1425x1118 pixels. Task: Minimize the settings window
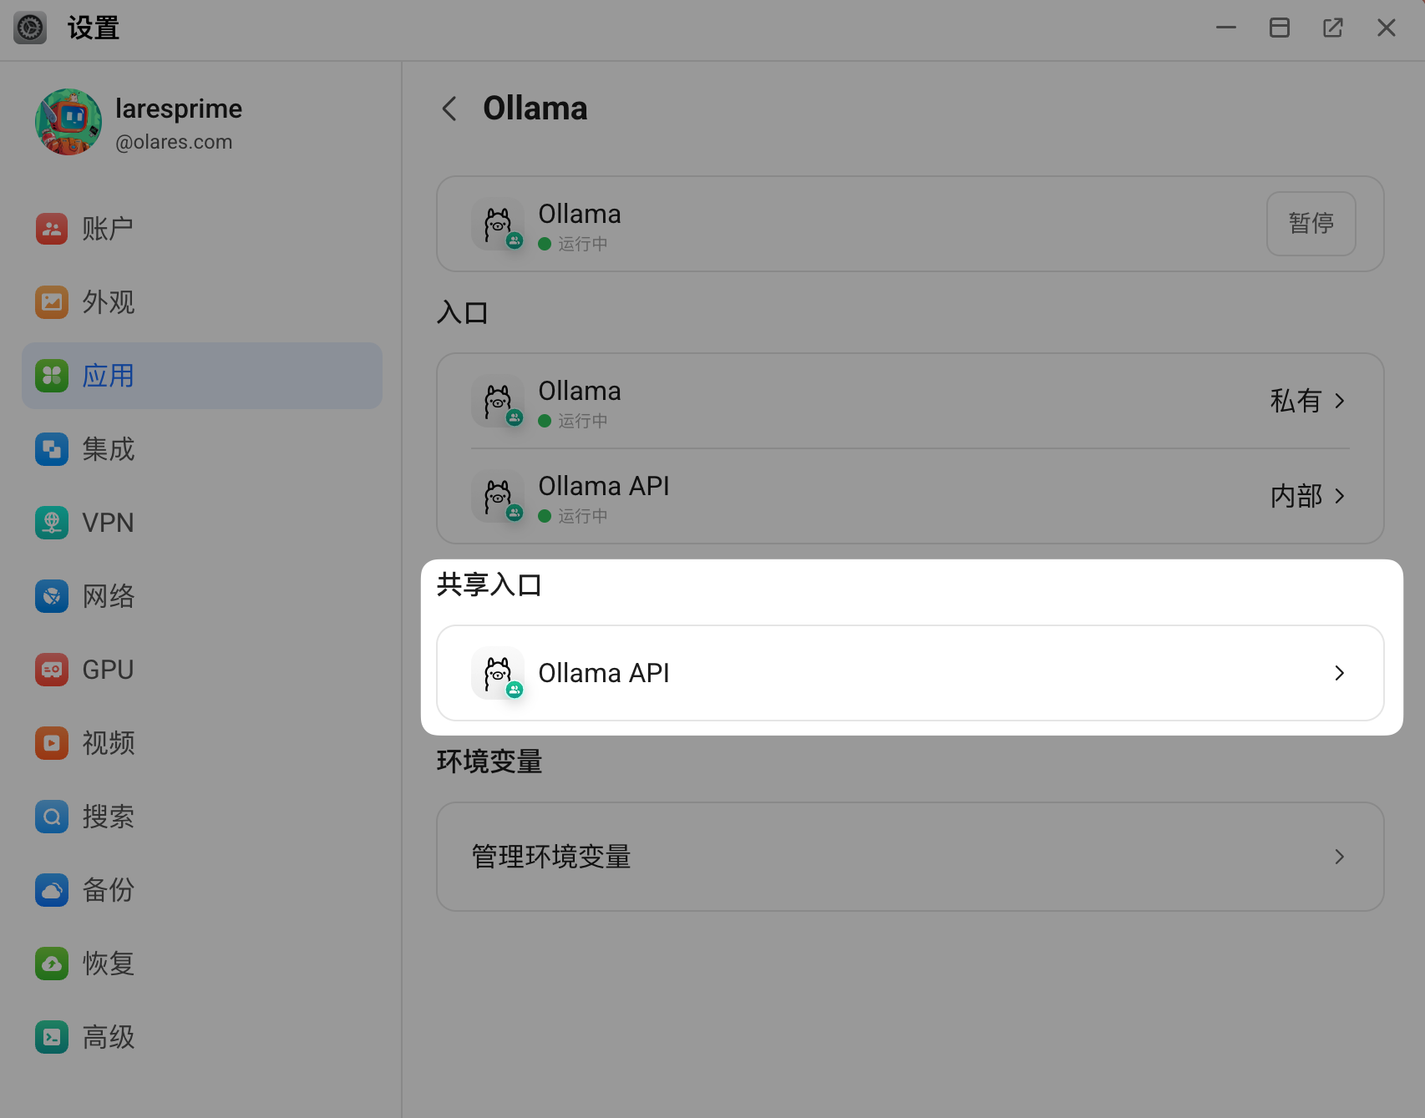1226,28
